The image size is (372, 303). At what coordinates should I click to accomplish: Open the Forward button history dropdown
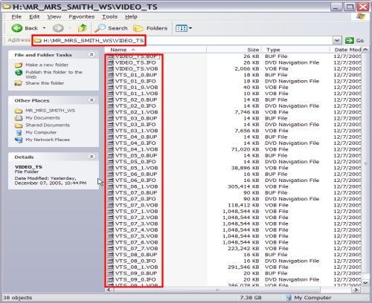click(70, 28)
